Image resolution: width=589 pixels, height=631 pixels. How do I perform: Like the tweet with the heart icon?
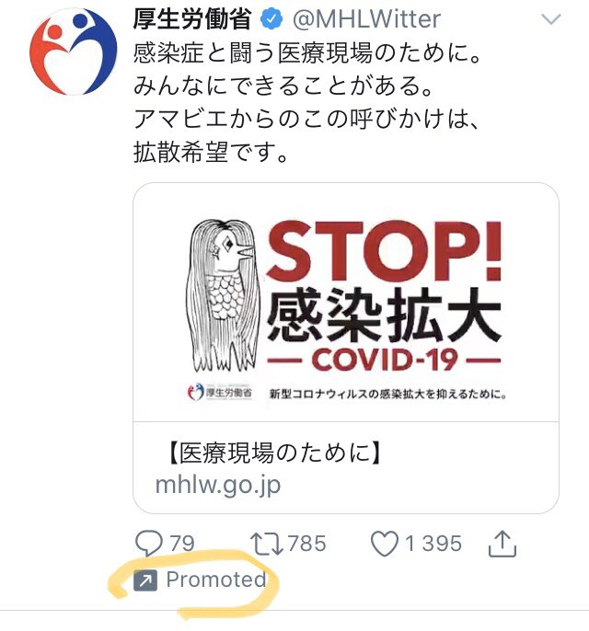point(385,544)
